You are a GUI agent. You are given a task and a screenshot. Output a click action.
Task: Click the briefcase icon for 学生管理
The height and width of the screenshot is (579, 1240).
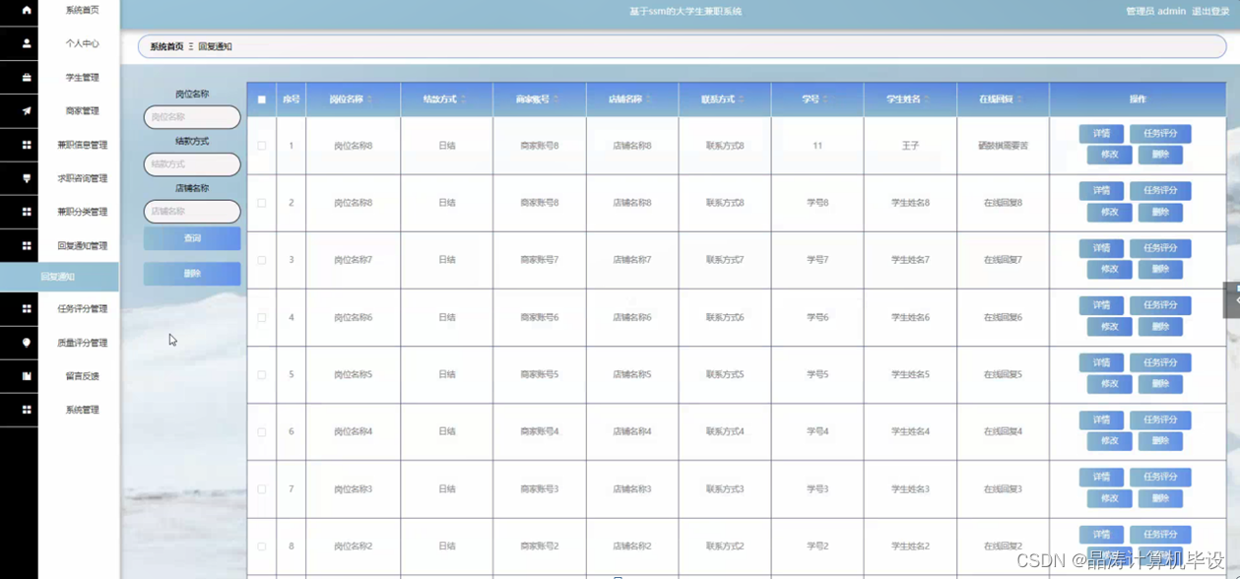pyautogui.click(x=27, y=77)
